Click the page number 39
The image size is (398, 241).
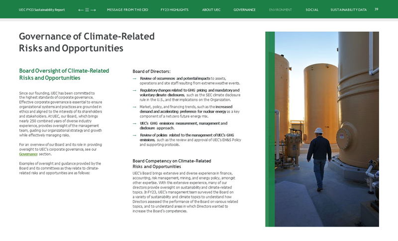click(x=376, y=9)
